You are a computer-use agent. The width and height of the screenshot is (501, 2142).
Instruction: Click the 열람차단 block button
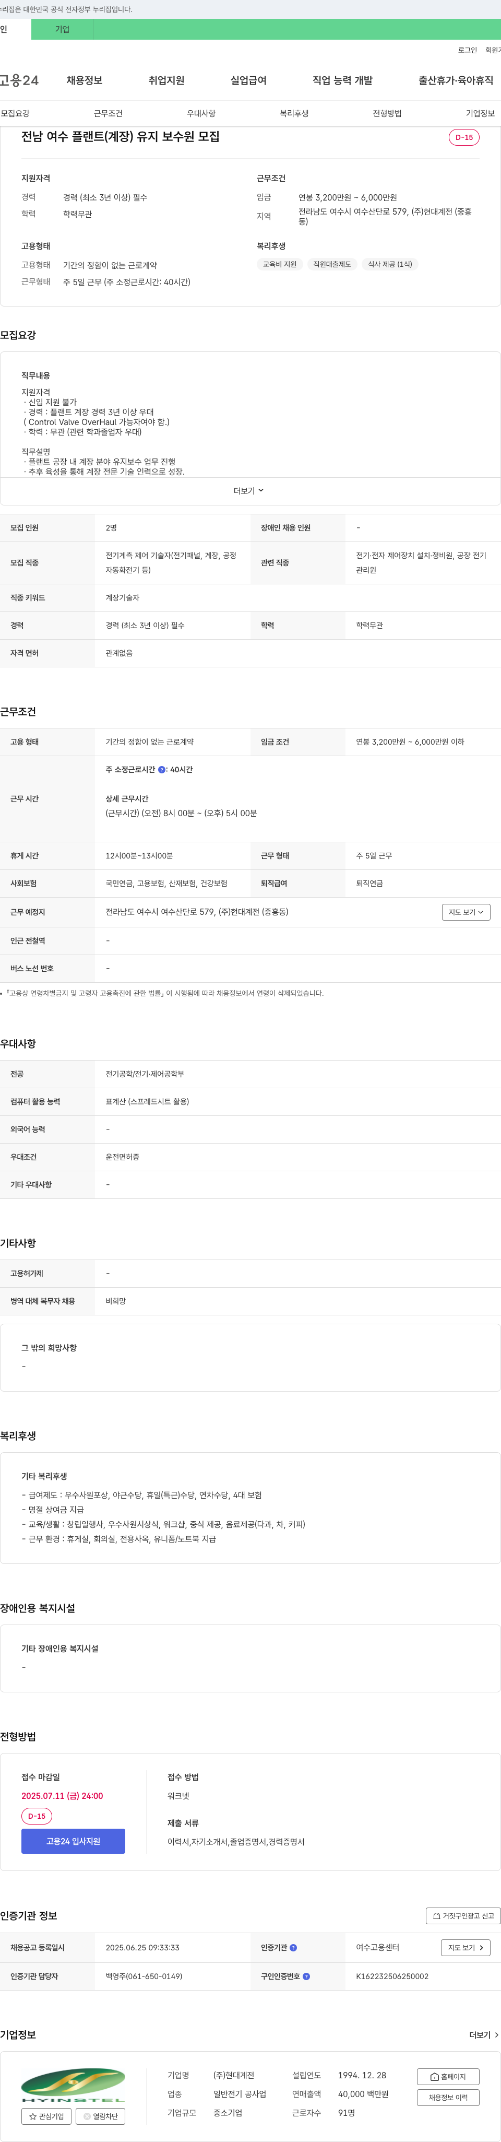101,2116
